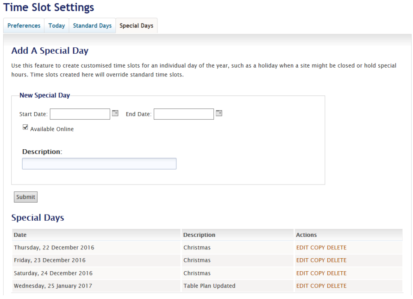Open the Start Date calendar picker
This screenshot has width=413, height=299.
pos(115,113)
